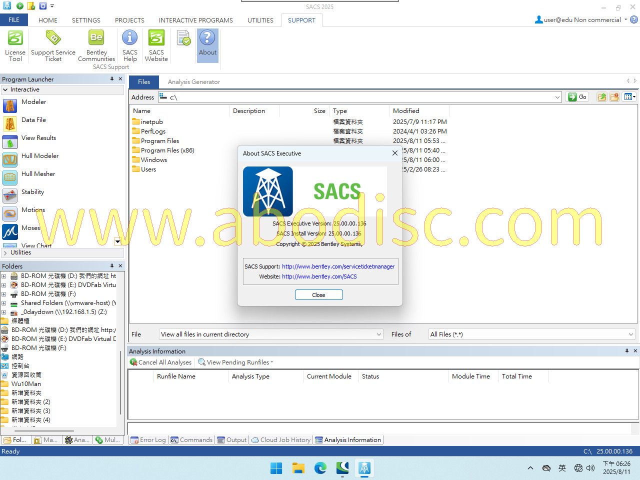Image resolution: width=640 pixels, height=480 pixels.
Task: Open the License Tool
Action: pos(15,45)
